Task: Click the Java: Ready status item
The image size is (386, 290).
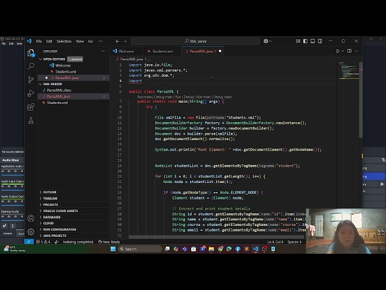Action: point(109,242)
